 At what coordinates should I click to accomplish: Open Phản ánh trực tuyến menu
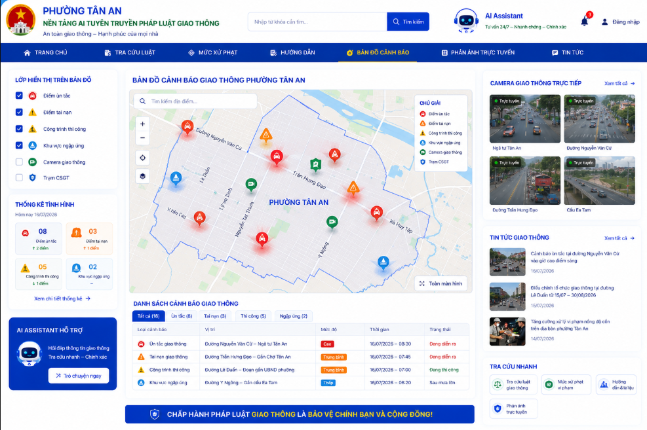click(x=478, y=52)
